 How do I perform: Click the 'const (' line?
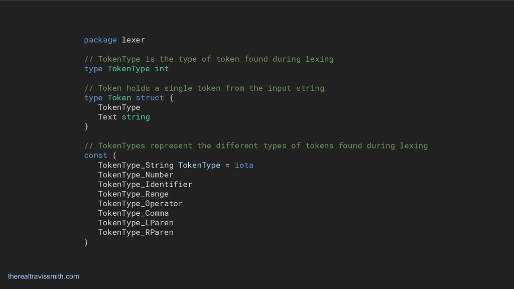(100, 156)
